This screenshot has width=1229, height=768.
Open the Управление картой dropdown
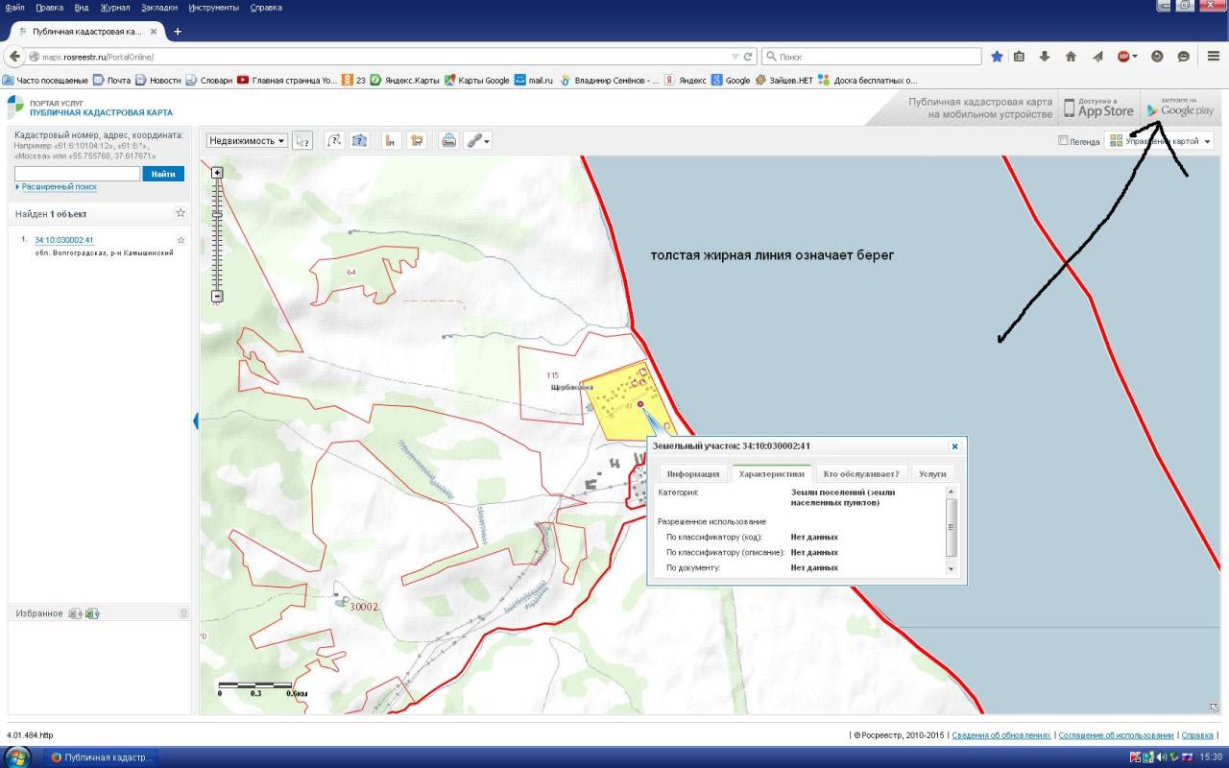(1159, 141)
